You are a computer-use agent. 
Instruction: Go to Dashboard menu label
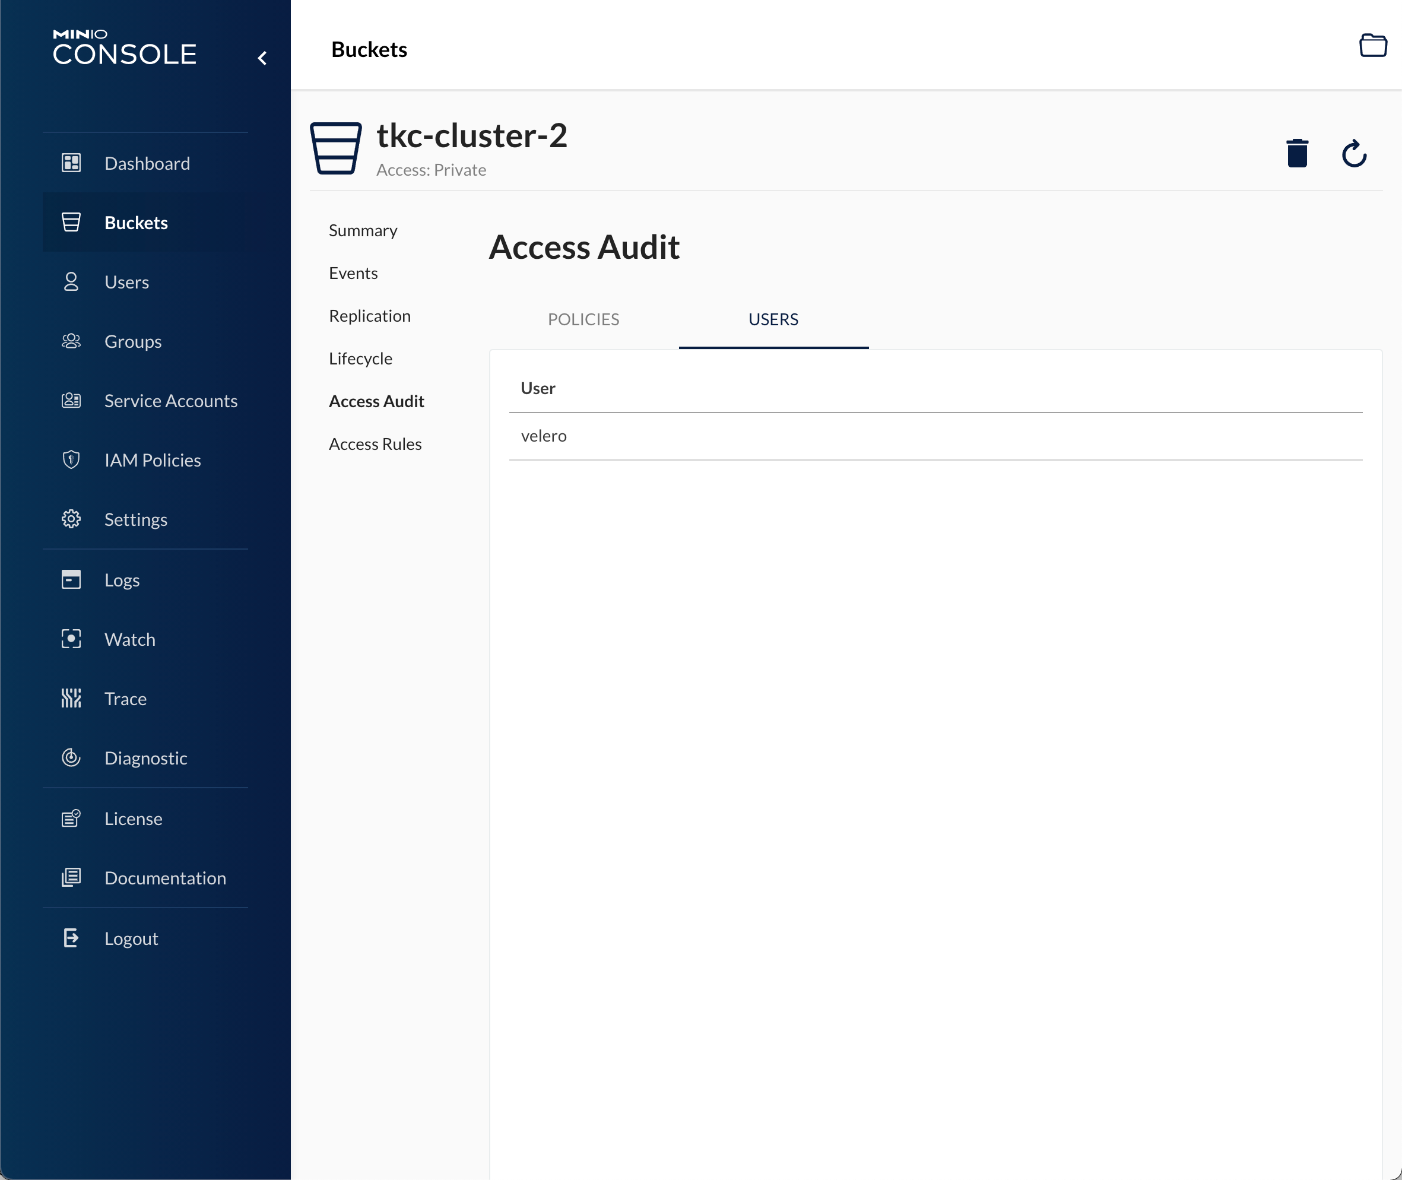point(147,163)
